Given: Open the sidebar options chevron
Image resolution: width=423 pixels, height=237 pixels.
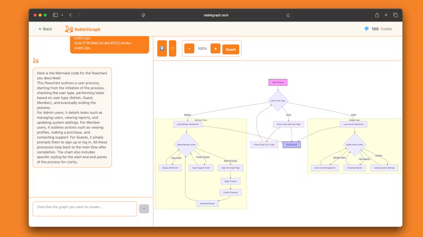Looking at the screenshot, I should (x=62, y=15).
